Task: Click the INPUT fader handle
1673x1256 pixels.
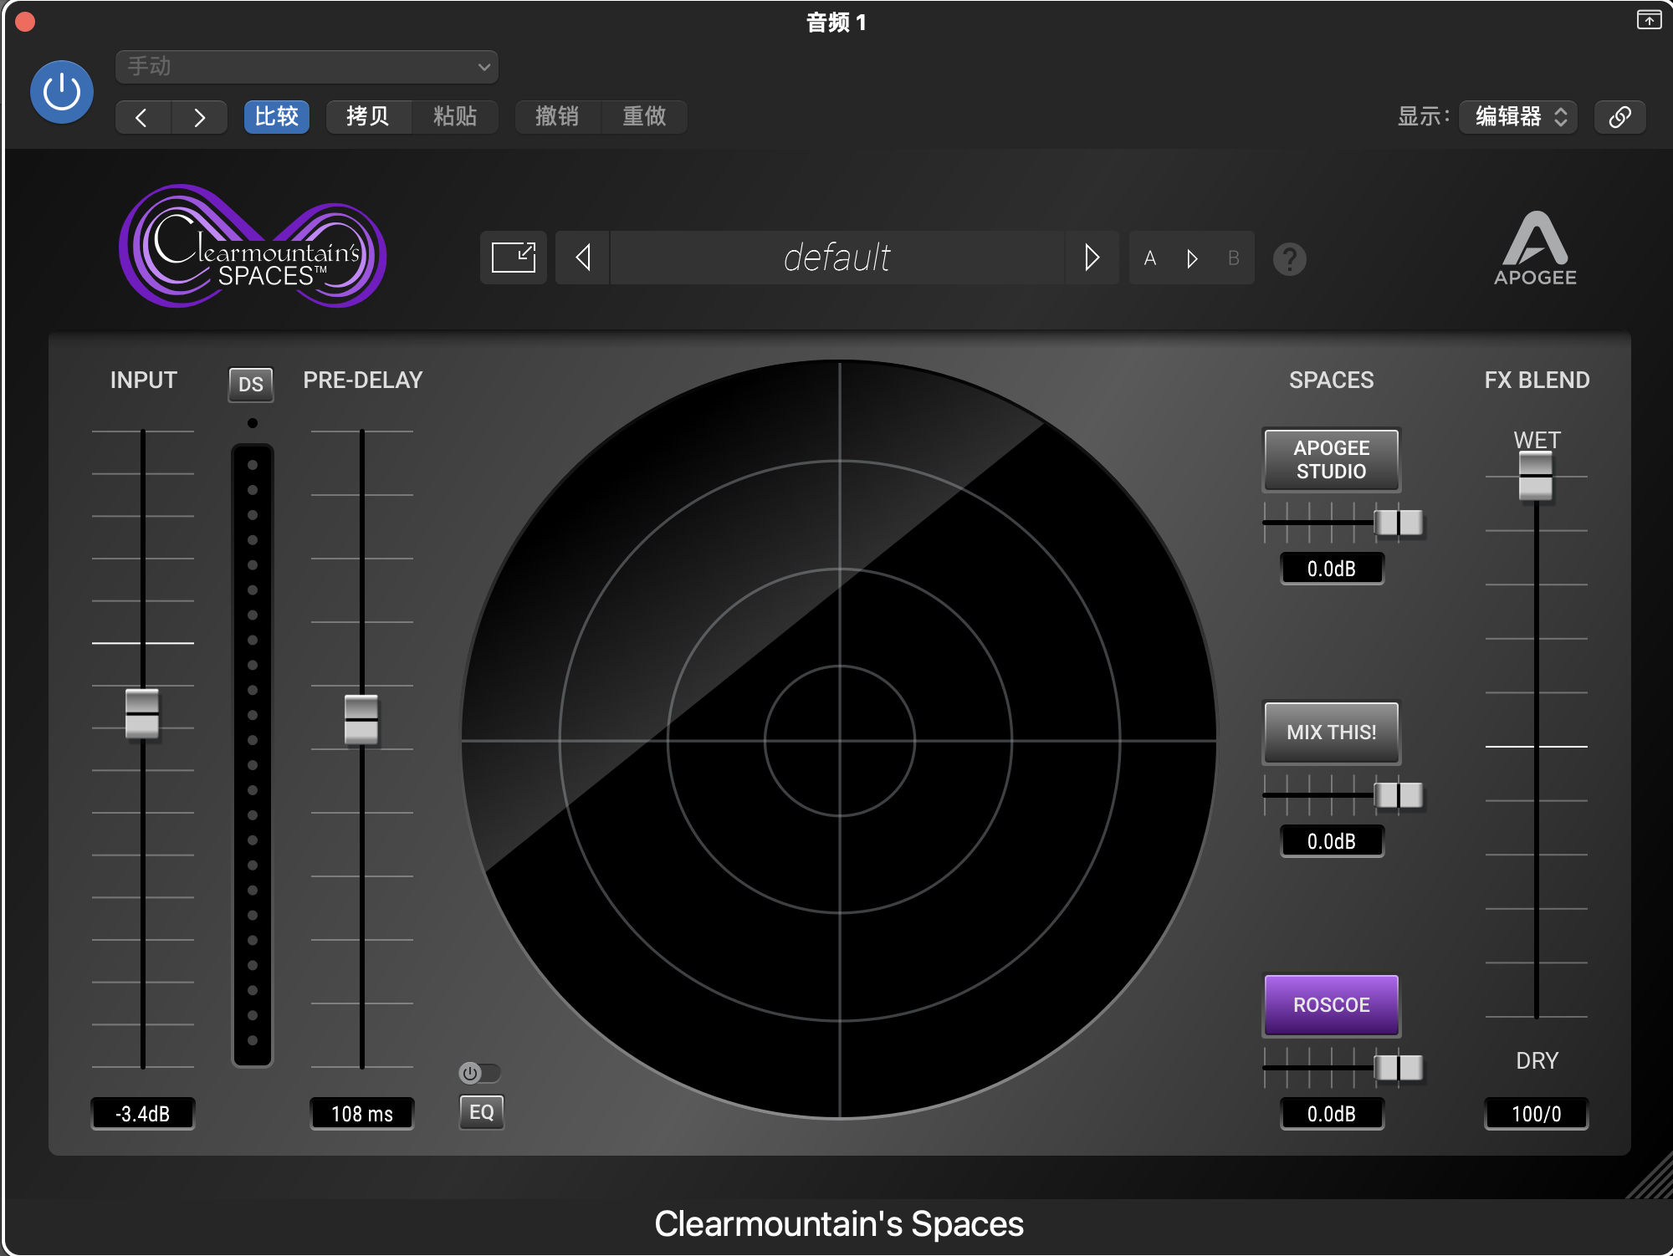Action: tap(142, 713)
